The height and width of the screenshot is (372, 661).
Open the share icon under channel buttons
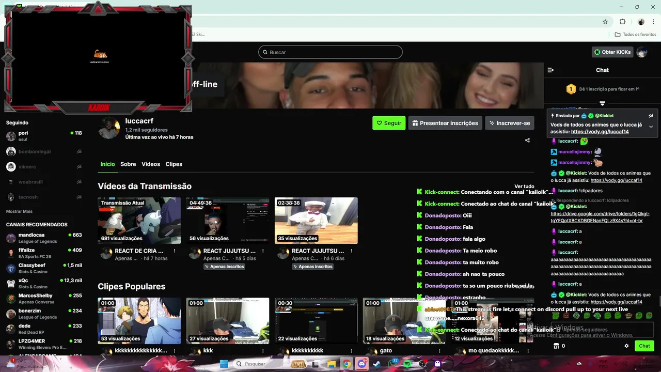point(527,140)
